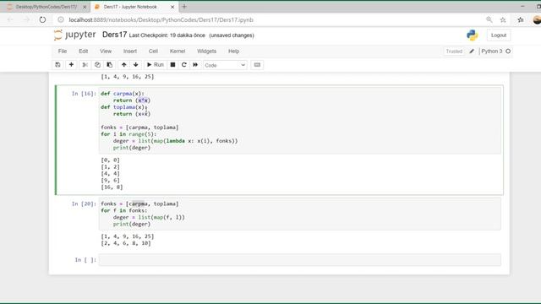541x304 pixels.
Task: Open the favorites list icon
Action: tap(521, 19)
